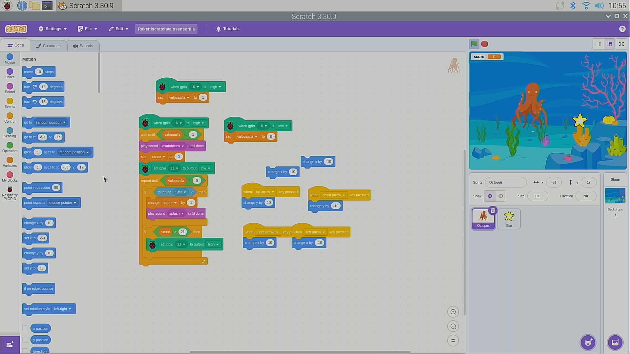Select the Star sprite thumbnail
630x354 pixels.
pos(509,219)
